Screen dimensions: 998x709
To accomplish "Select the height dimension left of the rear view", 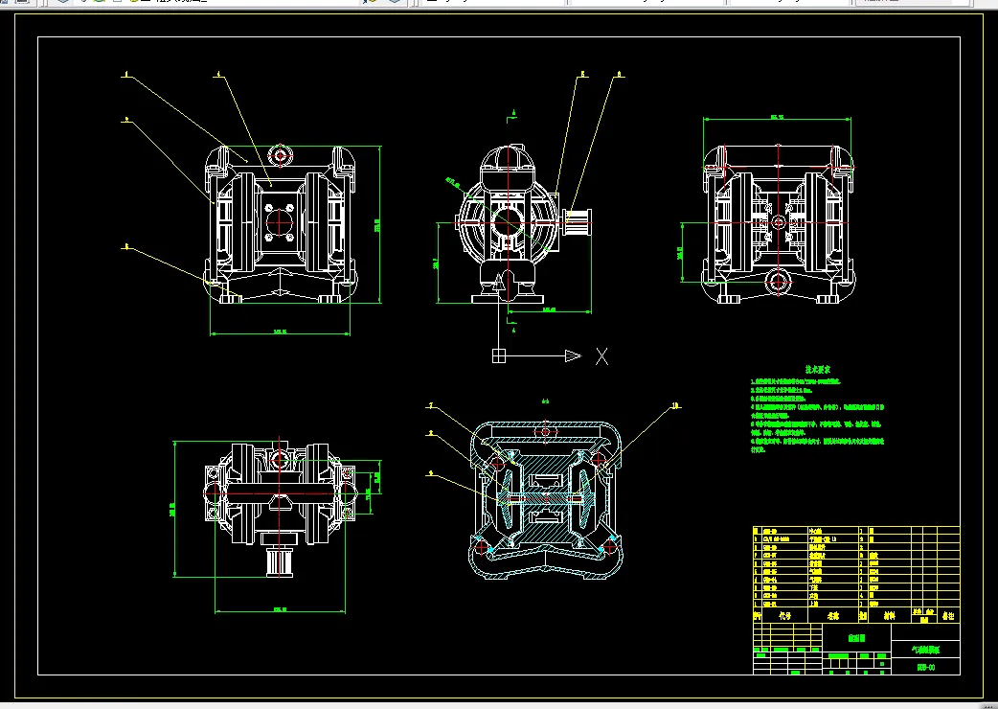I will (681, 252).
